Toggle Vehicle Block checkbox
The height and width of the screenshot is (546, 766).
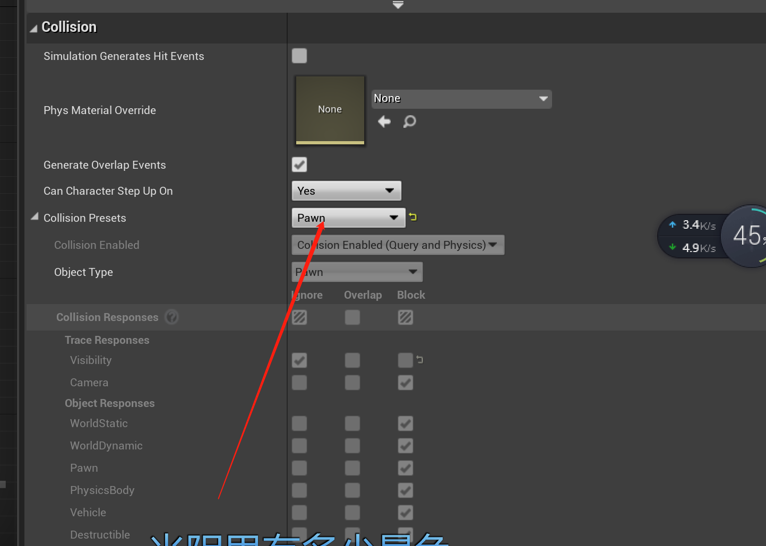pyautogui.click(x=406, y=513)
